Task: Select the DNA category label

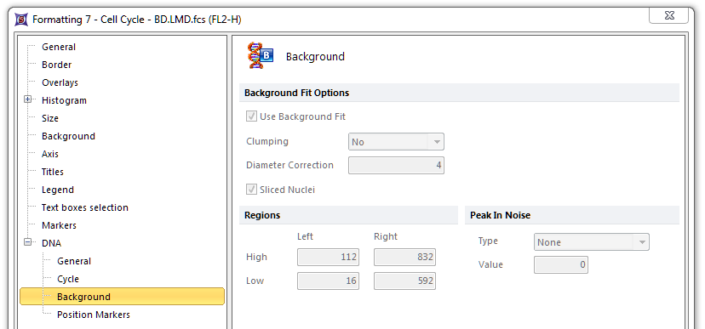Action: pos(51,243)
